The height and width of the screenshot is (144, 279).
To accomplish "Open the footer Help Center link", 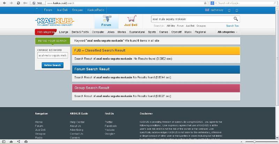I will [x=77, y=122].
